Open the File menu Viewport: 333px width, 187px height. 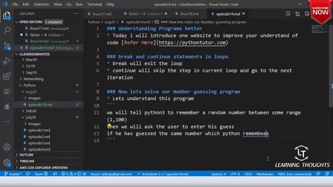[15, 4]
